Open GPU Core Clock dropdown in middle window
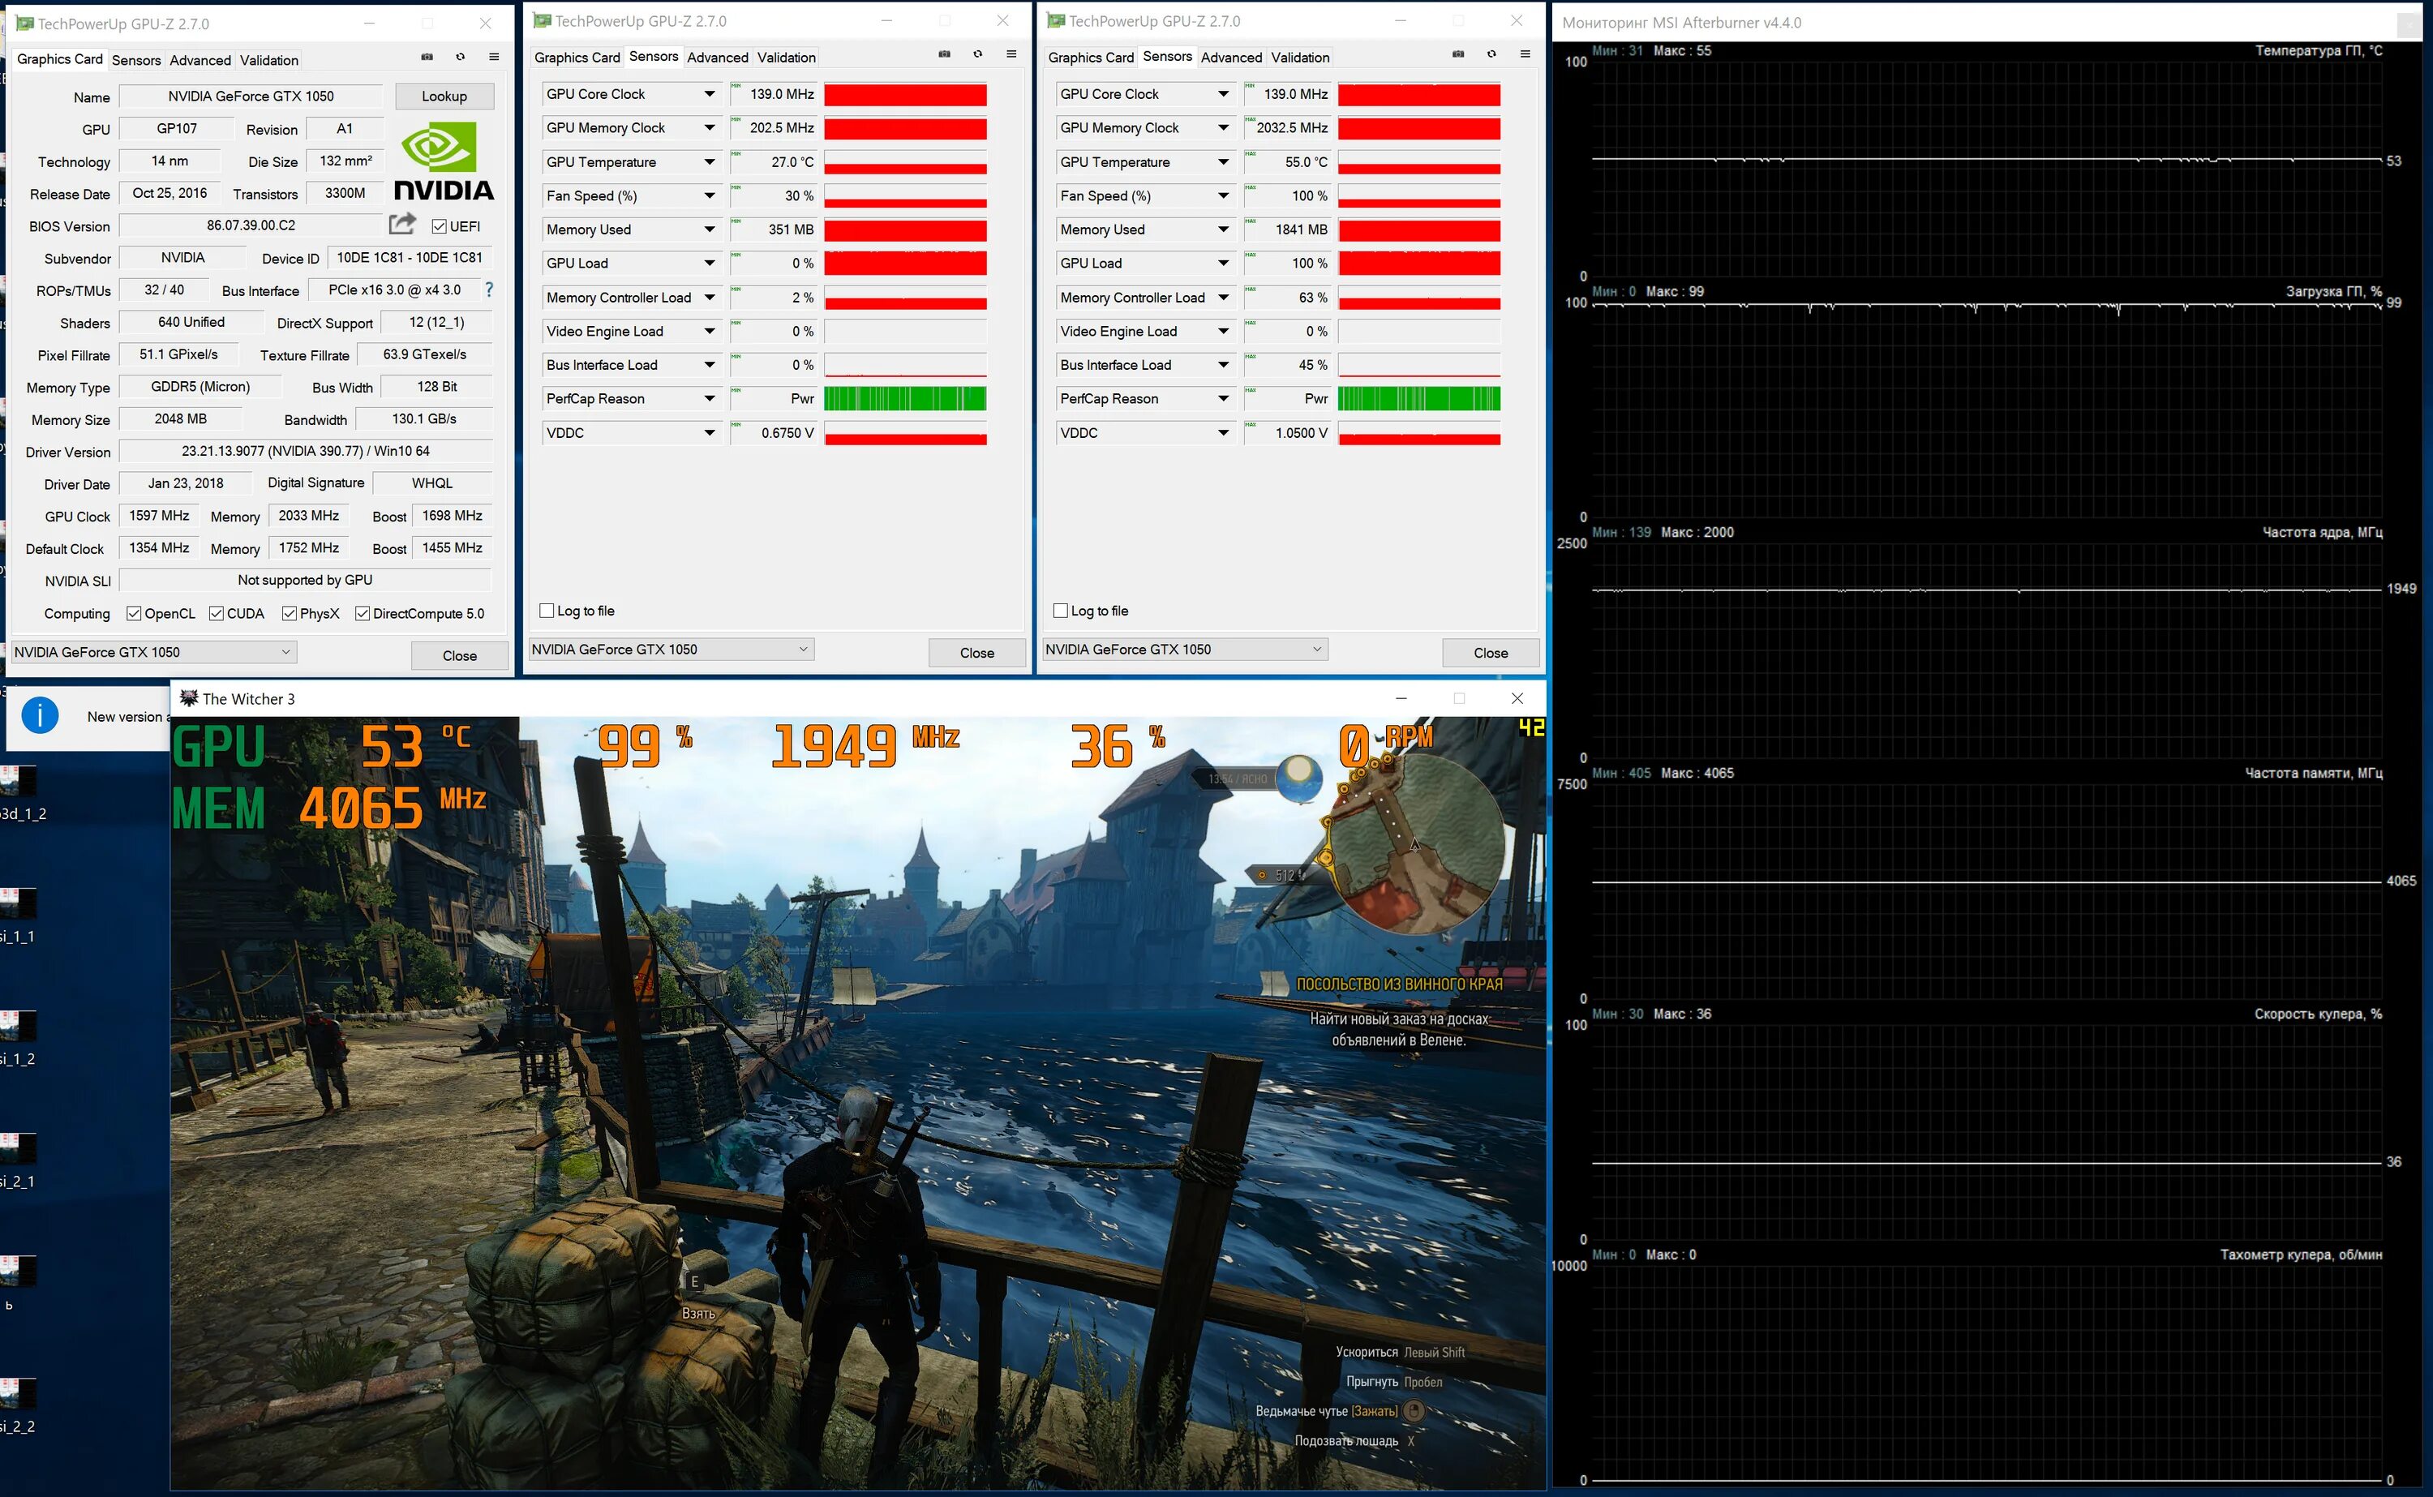Image resolution: width=2433 pixels, height=1497 pixels. pos(710,94)
